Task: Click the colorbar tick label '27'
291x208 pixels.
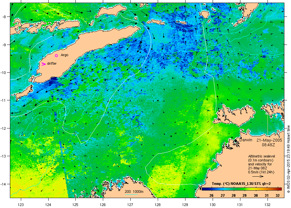Action: (223, 195)
